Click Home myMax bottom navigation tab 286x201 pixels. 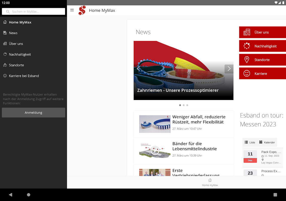pyautogui.click(x=210, y=182)
